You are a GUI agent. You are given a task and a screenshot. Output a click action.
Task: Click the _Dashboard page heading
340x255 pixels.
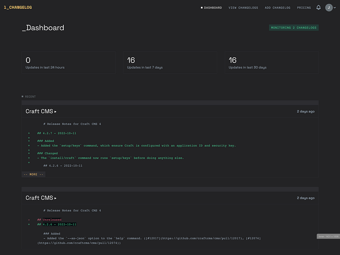(43, 28)
